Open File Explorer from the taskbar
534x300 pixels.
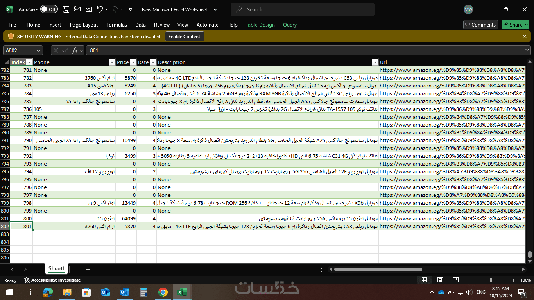point(67,292)
